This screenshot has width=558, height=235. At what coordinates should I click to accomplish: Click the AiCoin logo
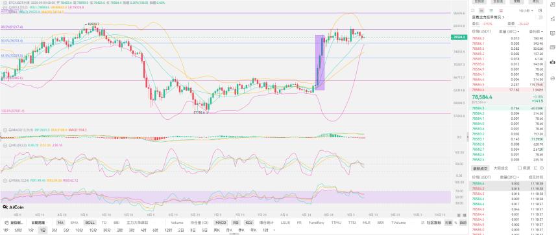pos(12,207)
